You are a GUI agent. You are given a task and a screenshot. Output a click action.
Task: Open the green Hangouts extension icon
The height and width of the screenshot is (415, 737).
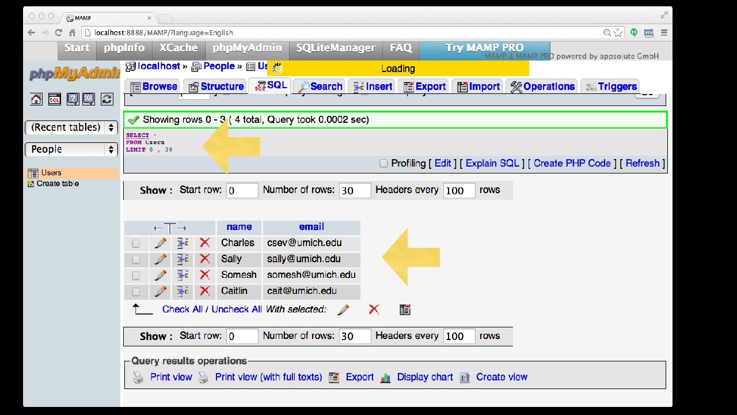634,33
